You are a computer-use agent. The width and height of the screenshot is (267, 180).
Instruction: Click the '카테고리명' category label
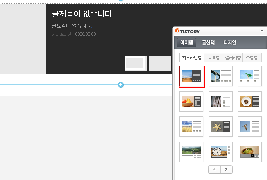click(x=62, y=34)
